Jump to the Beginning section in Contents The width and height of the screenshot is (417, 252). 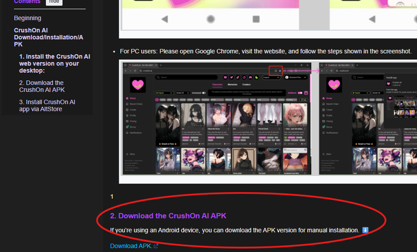27,18
